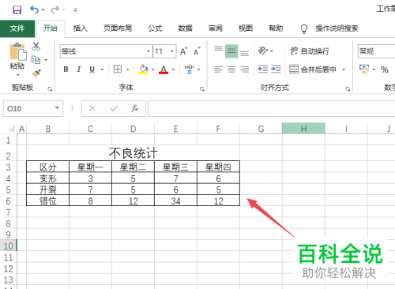
Task: Click the Save icon in quick access toolbar
Action: coord(17,10)
